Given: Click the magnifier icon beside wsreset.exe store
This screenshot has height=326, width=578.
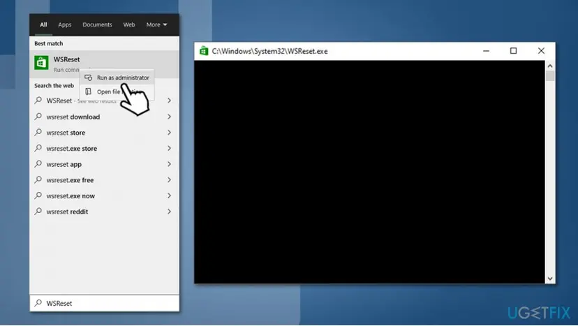Looking at the screenshot, I should [38, 148].
